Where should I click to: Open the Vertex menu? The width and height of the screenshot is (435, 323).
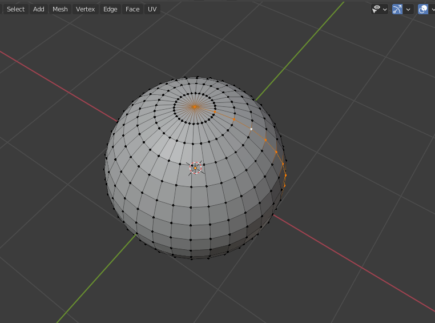(86, 9)
